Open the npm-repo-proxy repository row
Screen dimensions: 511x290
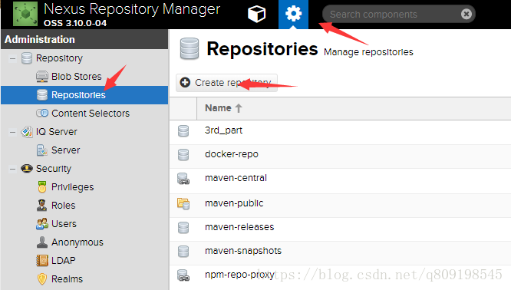[x=340, y=277]
